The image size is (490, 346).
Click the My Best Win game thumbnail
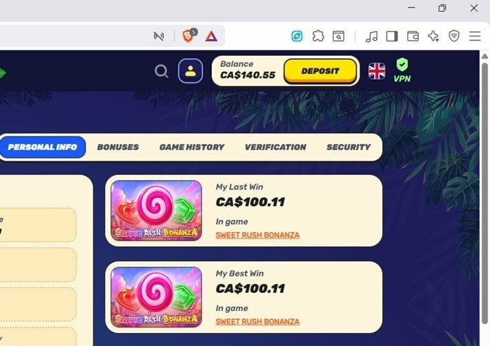[156, 297]
